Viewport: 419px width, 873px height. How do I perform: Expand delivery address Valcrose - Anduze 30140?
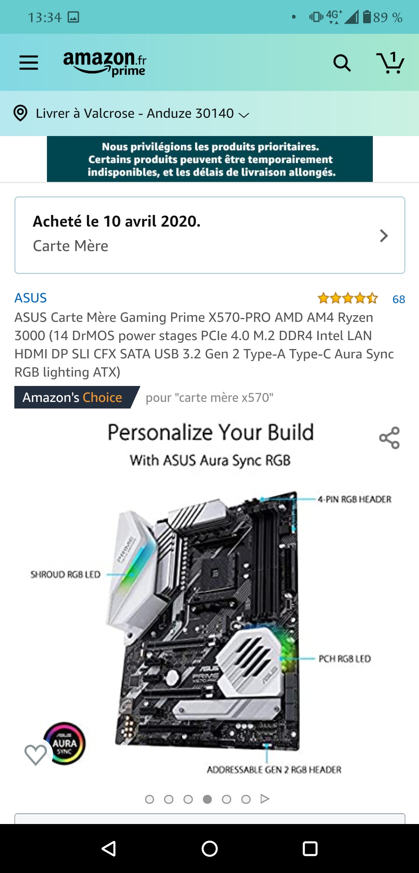coord(142,113)
